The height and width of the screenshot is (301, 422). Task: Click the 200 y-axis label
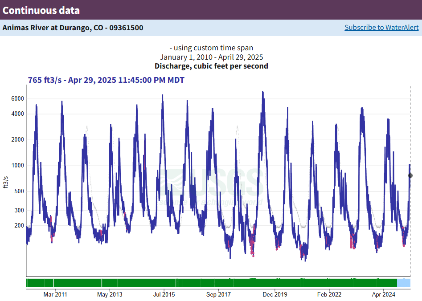(x=19, y=225)
